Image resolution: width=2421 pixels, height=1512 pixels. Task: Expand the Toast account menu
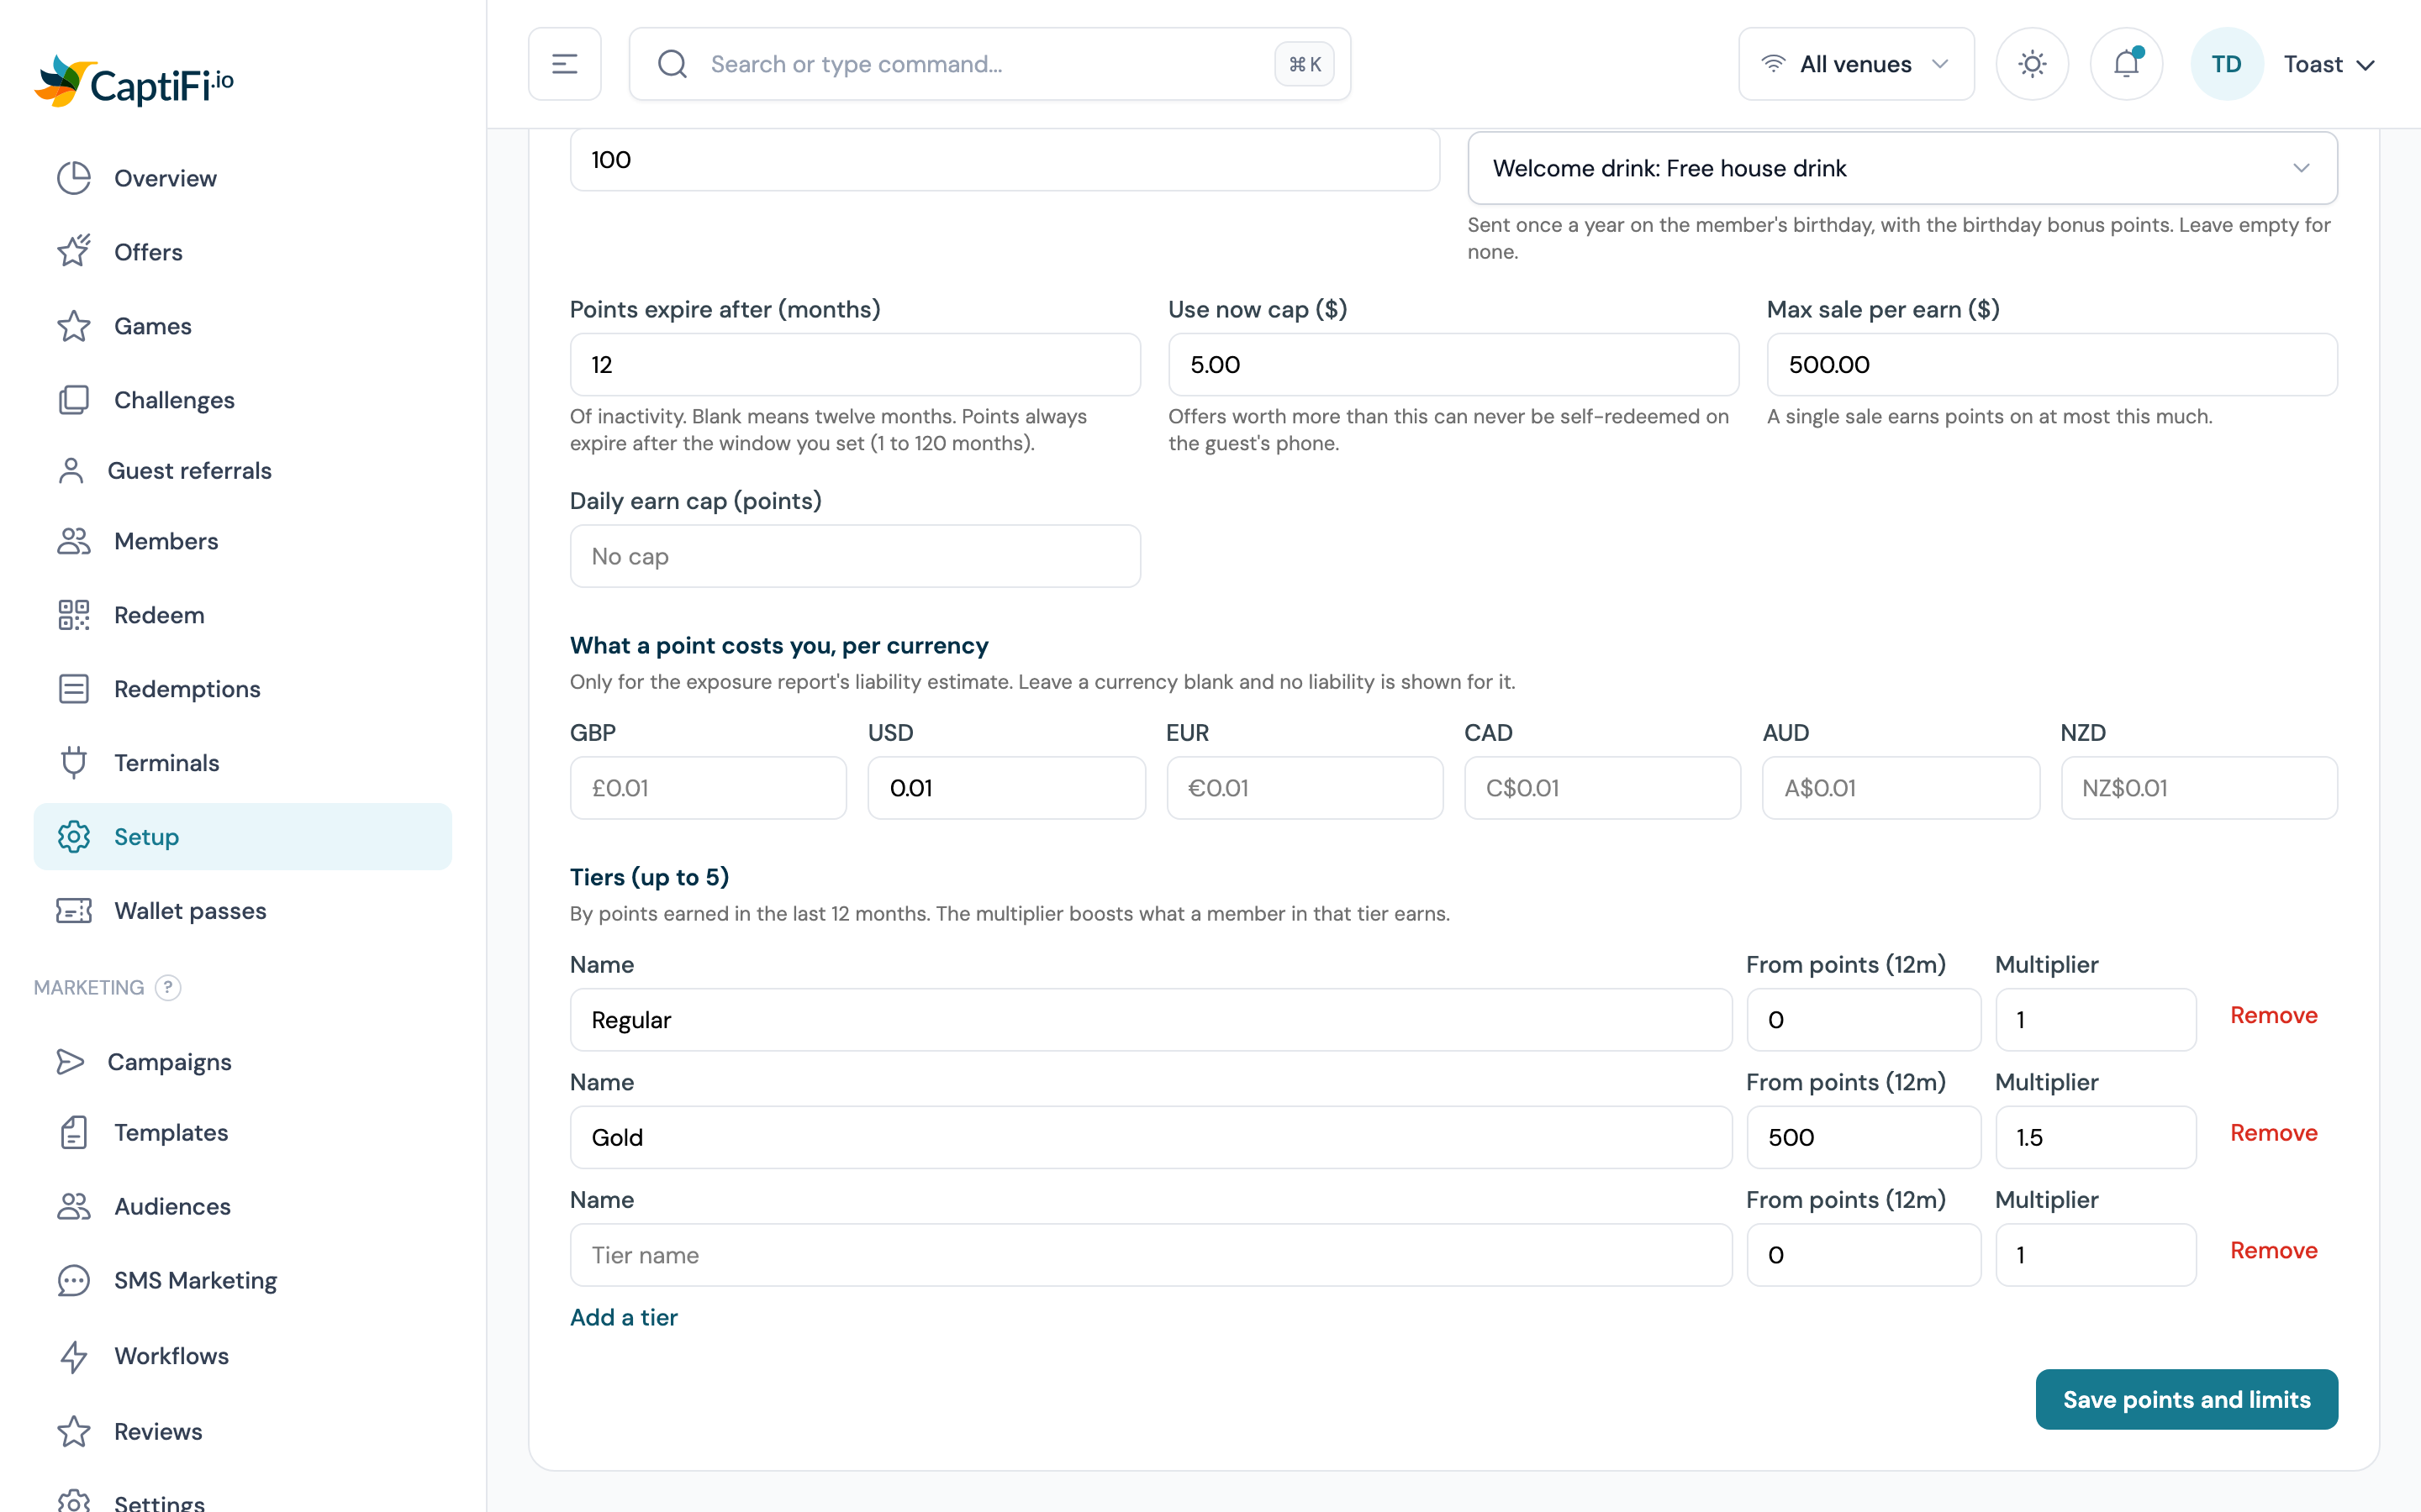[x=2329, y=64]
